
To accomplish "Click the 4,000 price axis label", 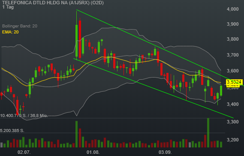I will pos(233,9).
